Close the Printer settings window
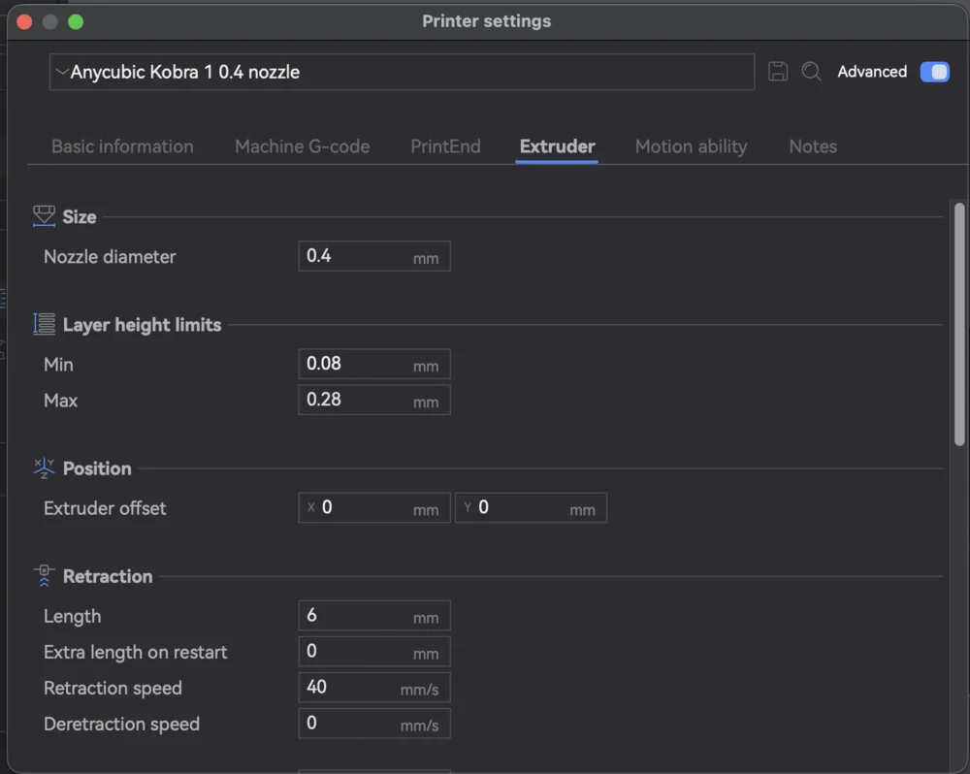970x774 pixels. tap(25, 21)
